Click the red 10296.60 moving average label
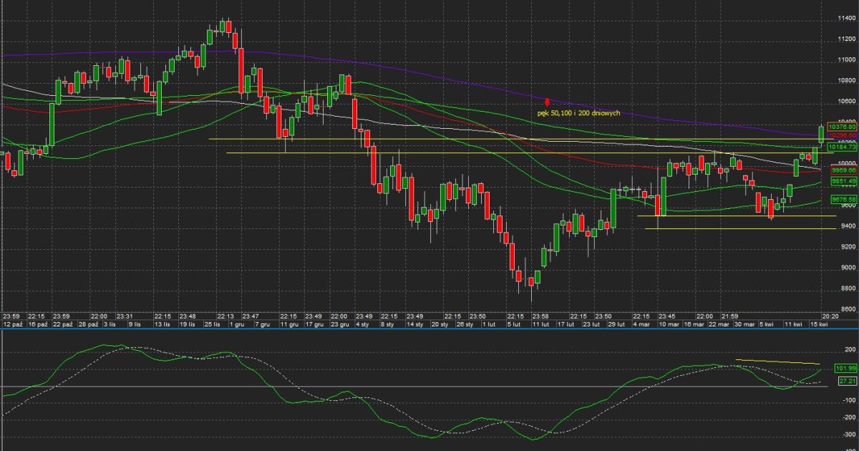This screenshot has width=859, height=451. pos(841,135)
